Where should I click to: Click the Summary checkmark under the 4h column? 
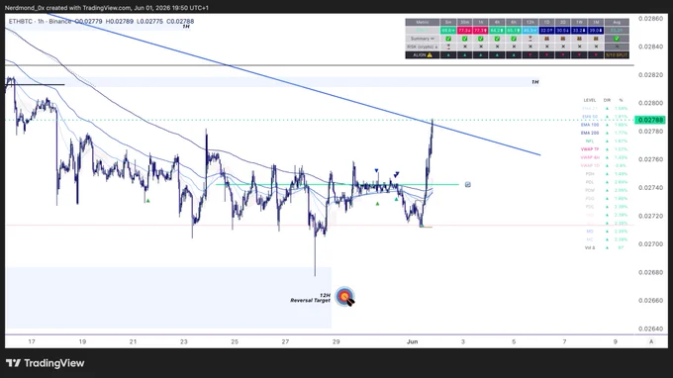pos(497,39)
